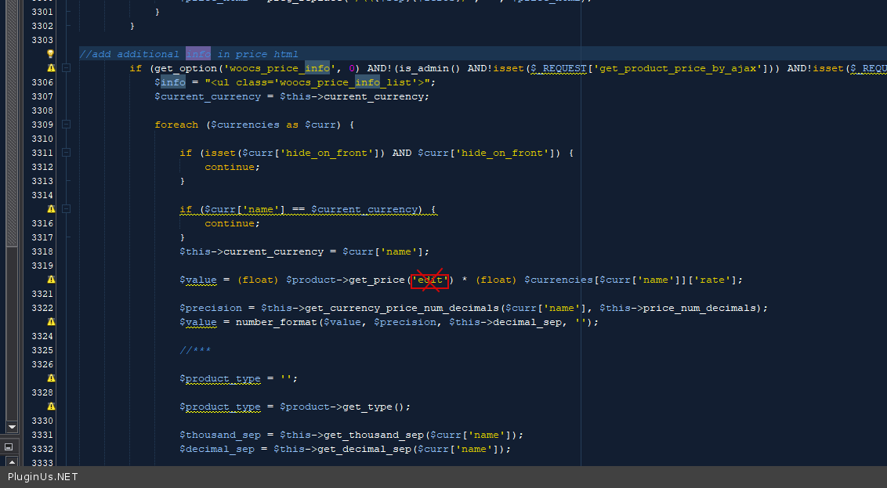Click the minimize panel icon at bottom left
The image size is (887, 488).
tap(9, 446)
